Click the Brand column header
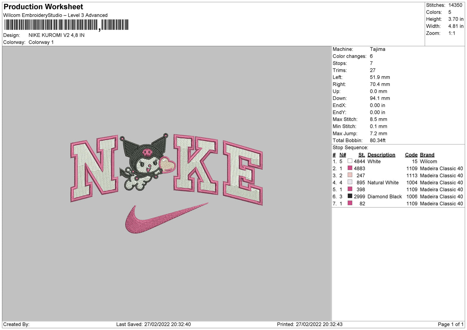The height and width of the screenshot is (330, 467). point(427,155)
